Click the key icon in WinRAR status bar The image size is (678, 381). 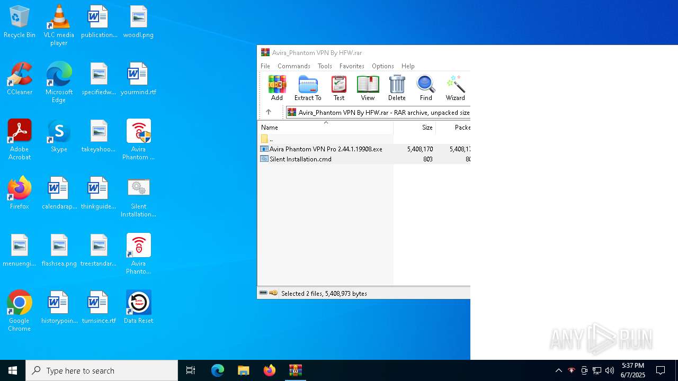point(273,293)
